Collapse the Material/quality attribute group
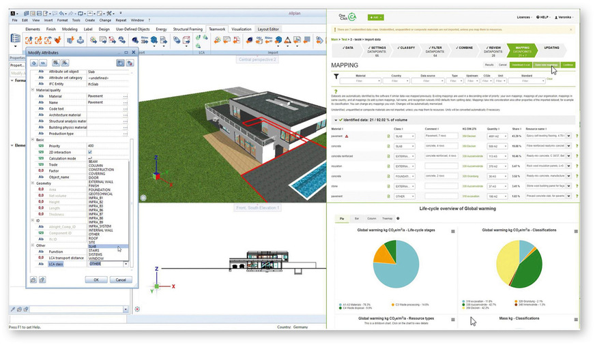Image resolution: width=595 pixels, height=345 pixels. coord(32,89)
